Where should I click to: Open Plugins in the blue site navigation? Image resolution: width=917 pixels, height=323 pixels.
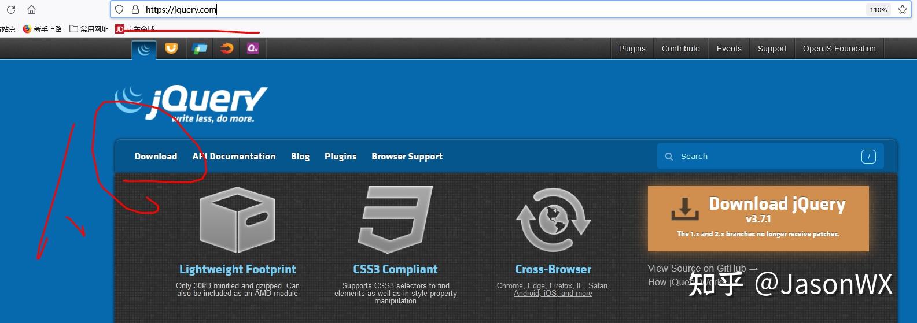(x=341, y=157)
